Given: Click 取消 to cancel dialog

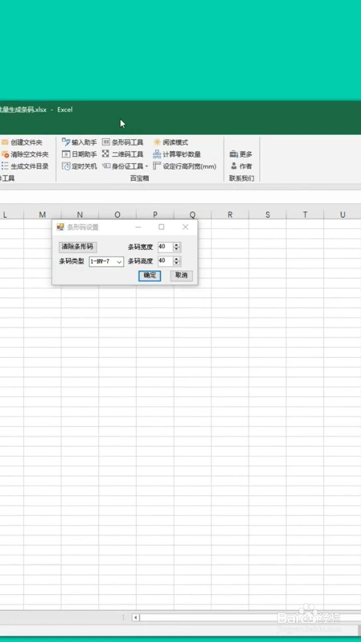Looking at the screenshot, I should (181, 275).
